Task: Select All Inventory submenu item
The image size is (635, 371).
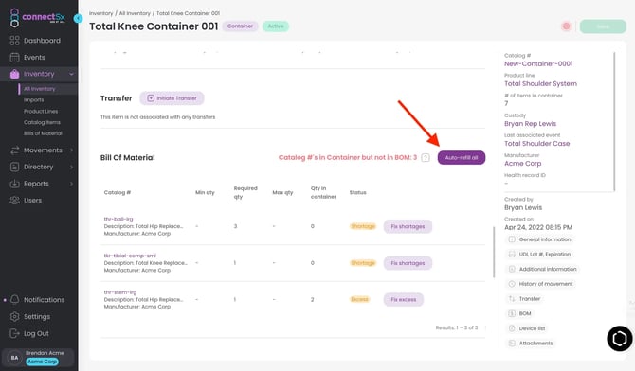Action: point(39,89)
